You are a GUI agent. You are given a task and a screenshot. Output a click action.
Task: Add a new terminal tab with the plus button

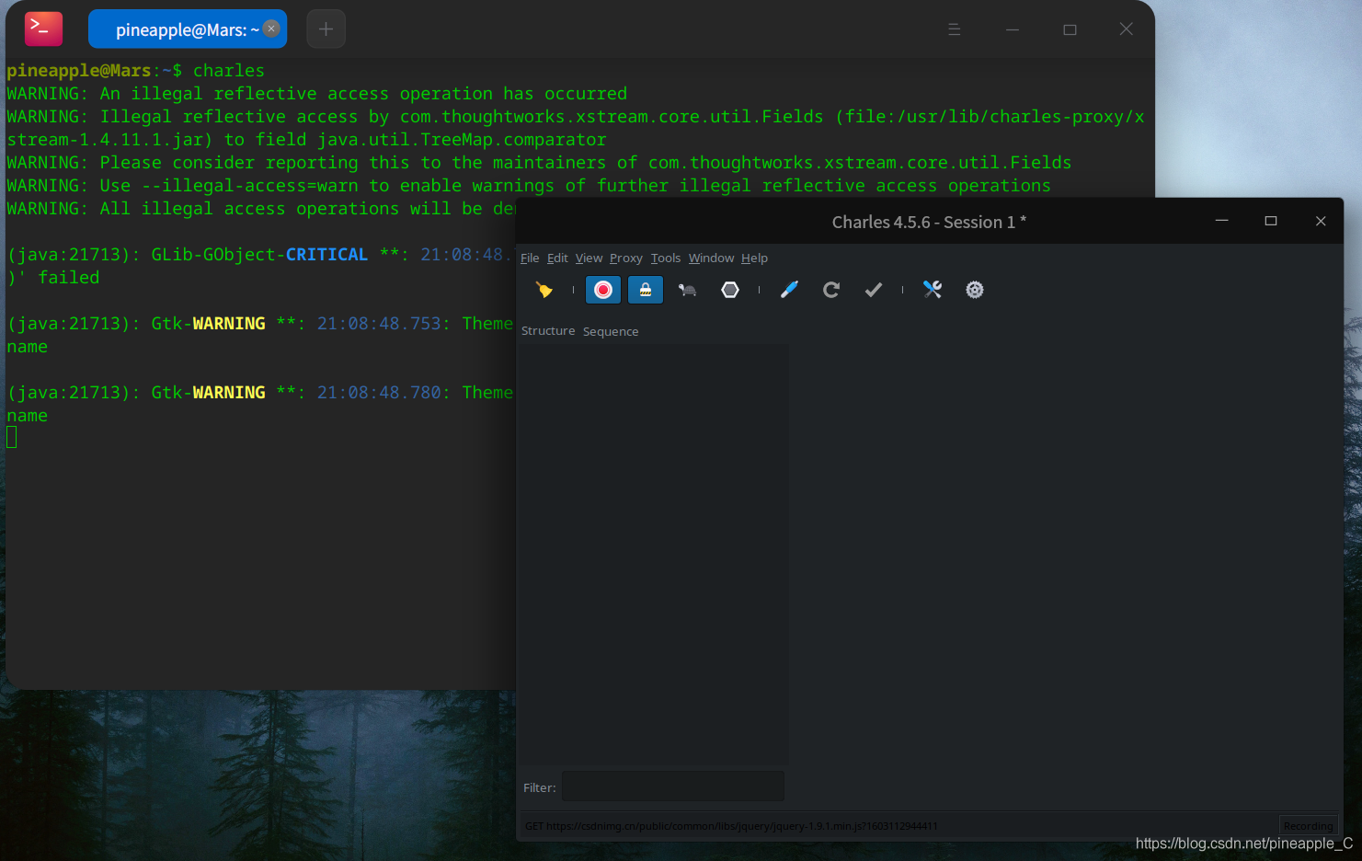(x=326, y=29)
